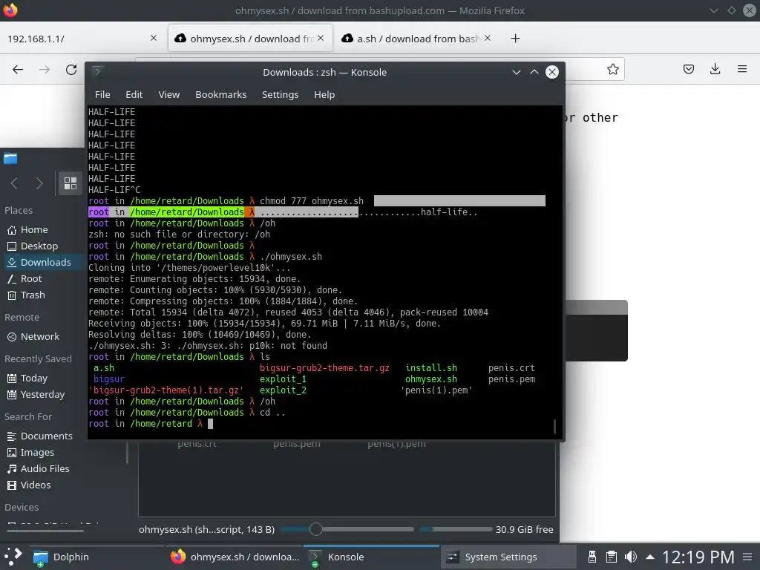Image resolution: width=760 pixels, height=570 pixels.
Task: Bookmark page with star icon
Action: pos(612,69)
